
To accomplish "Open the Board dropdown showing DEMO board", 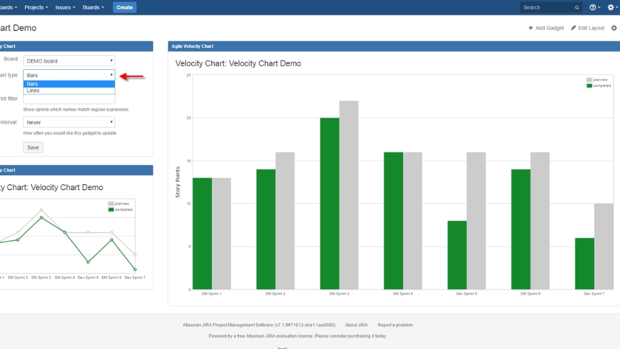I will (69, 61).
